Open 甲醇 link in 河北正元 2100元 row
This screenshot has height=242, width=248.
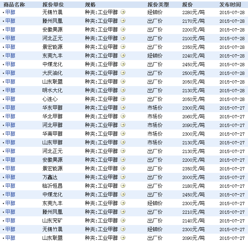[10, 38]
